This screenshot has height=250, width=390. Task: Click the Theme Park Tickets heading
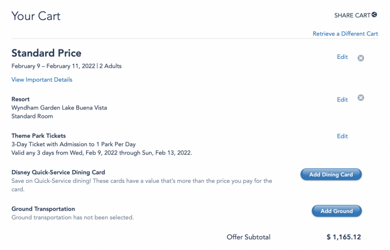pyautogui.click(x=38, y=136)
